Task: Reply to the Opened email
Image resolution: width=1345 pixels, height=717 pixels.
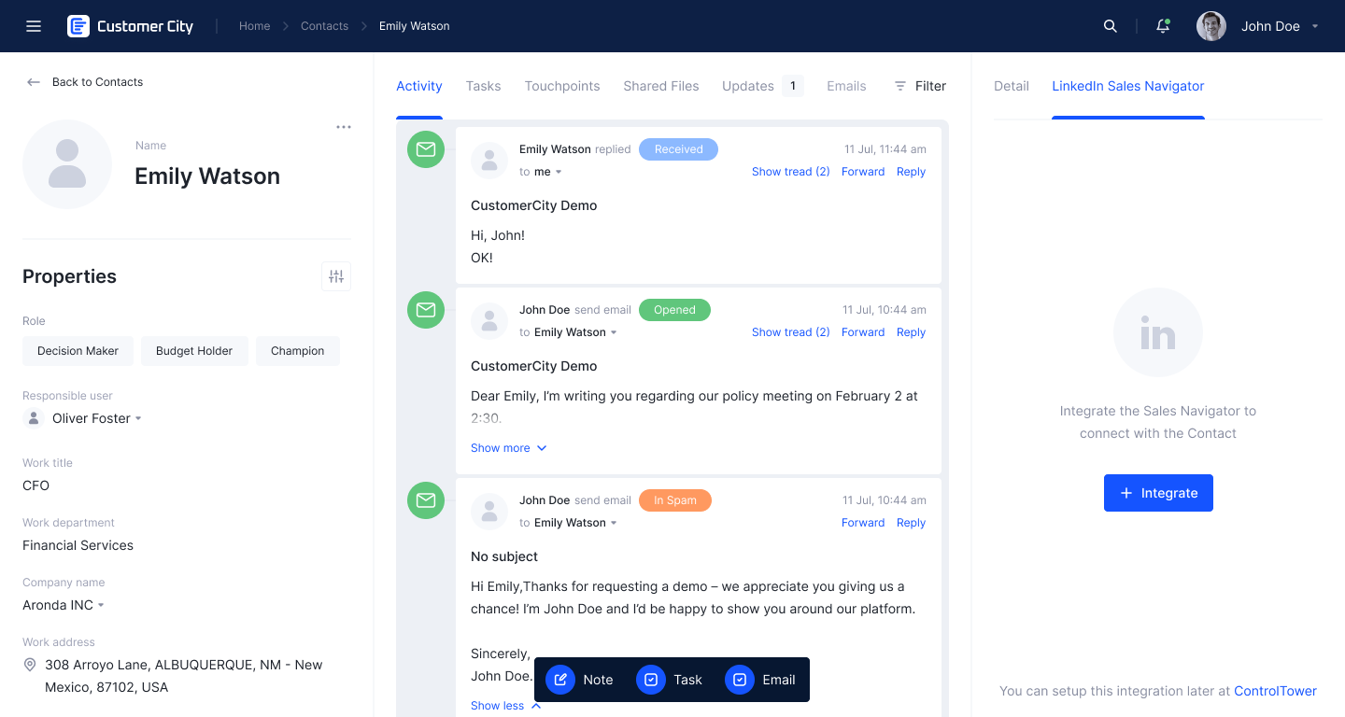Action: tap(911, 332)
